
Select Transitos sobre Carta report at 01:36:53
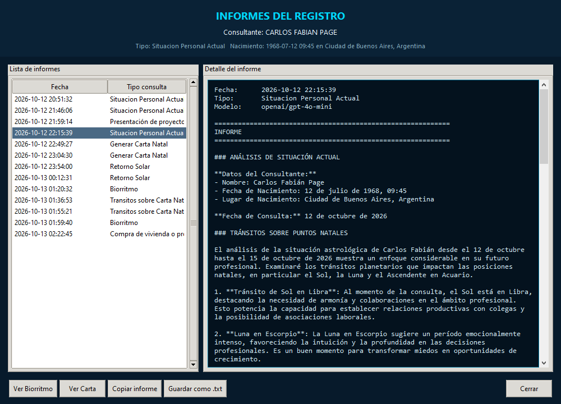99,200
